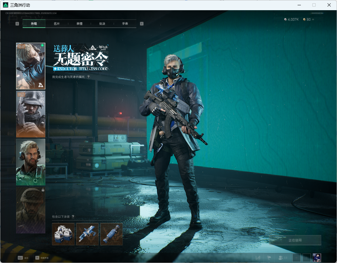Switch to the 处决 tab

click(x=102, y=24)
